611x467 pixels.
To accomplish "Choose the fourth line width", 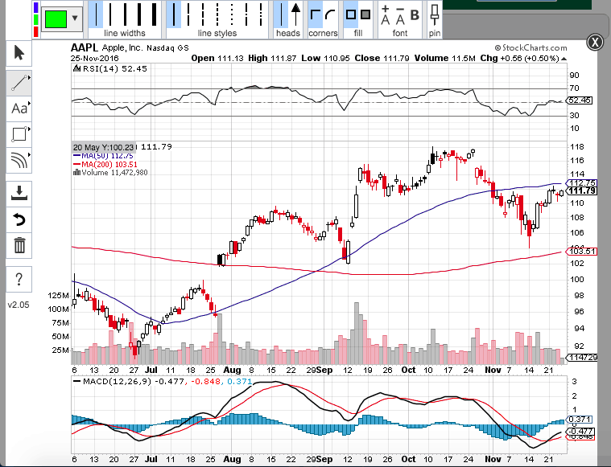I will coord(139,14).
